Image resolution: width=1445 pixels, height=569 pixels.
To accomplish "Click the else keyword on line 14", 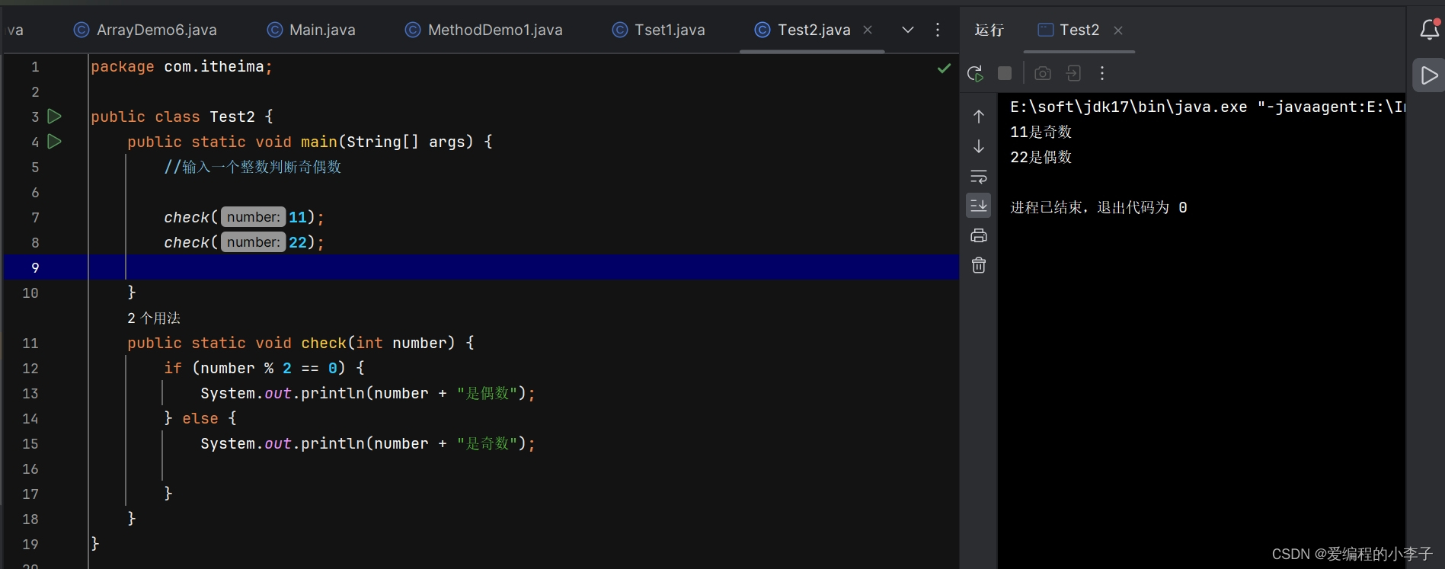I will tap(200, 418).
